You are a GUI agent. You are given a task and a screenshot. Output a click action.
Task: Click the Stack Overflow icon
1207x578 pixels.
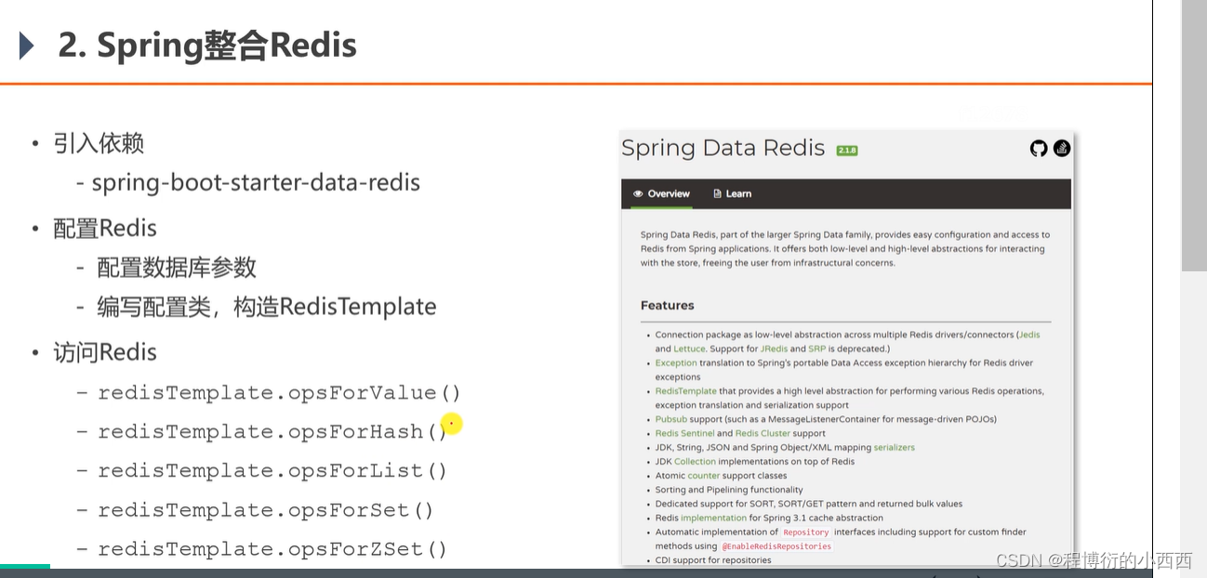point(1061,148)
